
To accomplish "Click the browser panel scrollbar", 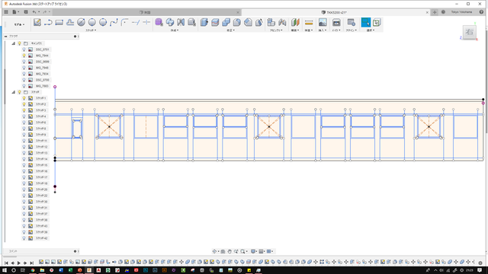I will click(x=5, y=86).
